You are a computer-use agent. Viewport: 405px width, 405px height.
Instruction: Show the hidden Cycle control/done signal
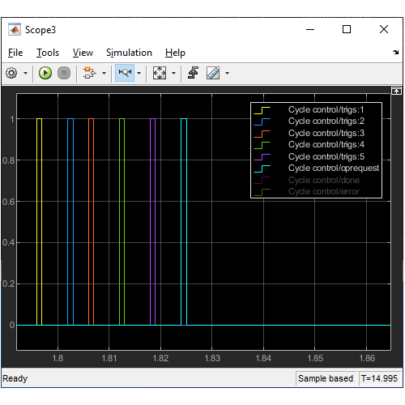point(324,180)
